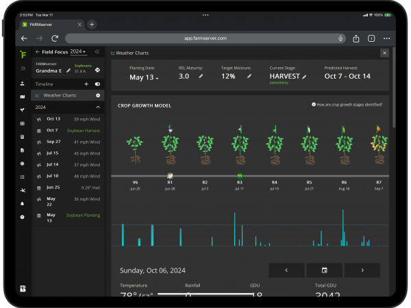Close the Weather Charts panel
This screenshot has width=411, height=308.
tap(384, 53)
